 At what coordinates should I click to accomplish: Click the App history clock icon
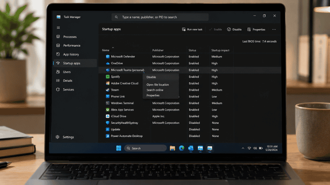pos(58,54)
